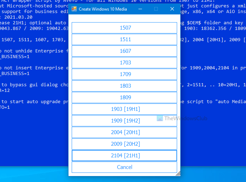Select version 1703 from the list
Image resolution: width=246 pixels, height=182 pixels.
click(124, 63)
